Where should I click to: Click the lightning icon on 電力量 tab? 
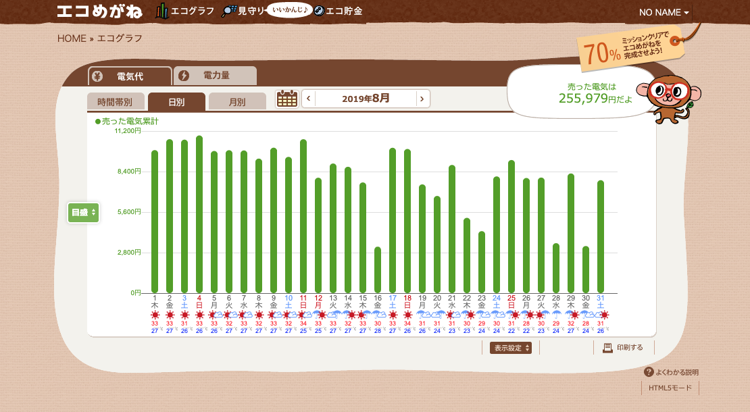(184, 76)
